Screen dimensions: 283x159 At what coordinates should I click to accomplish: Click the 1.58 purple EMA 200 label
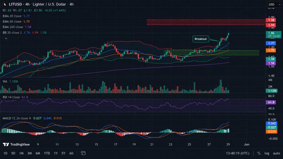coord(271,63)
